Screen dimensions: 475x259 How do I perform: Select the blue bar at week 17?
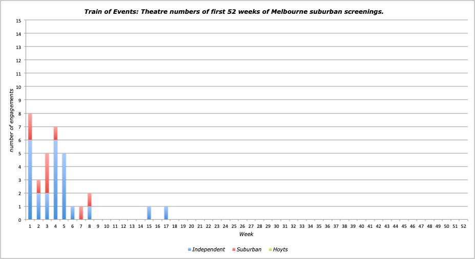pyautogui.click(x=166, y=213)
